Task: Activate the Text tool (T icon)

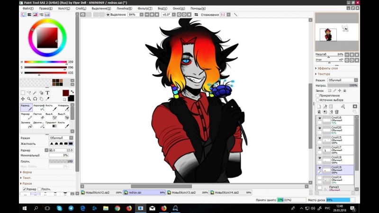Action: (48, 93)
